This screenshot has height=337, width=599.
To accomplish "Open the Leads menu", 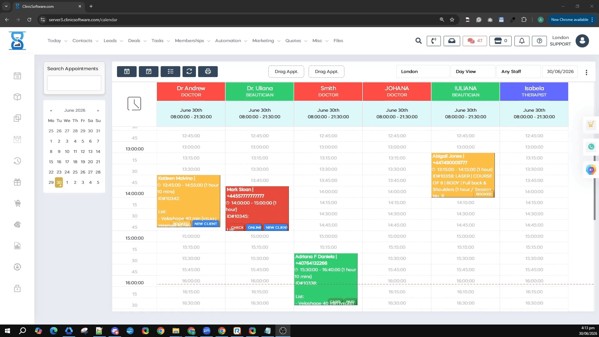I will click(113, 41).
